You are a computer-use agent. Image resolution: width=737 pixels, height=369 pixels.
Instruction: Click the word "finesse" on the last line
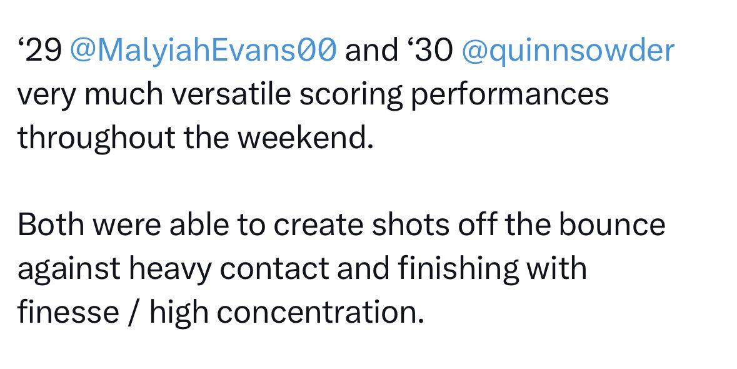click(68, 311)
